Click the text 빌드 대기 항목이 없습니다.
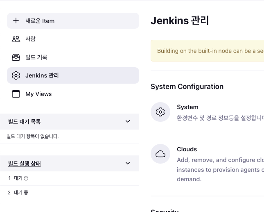Screen dimensions: 264x212 (33, 136)
